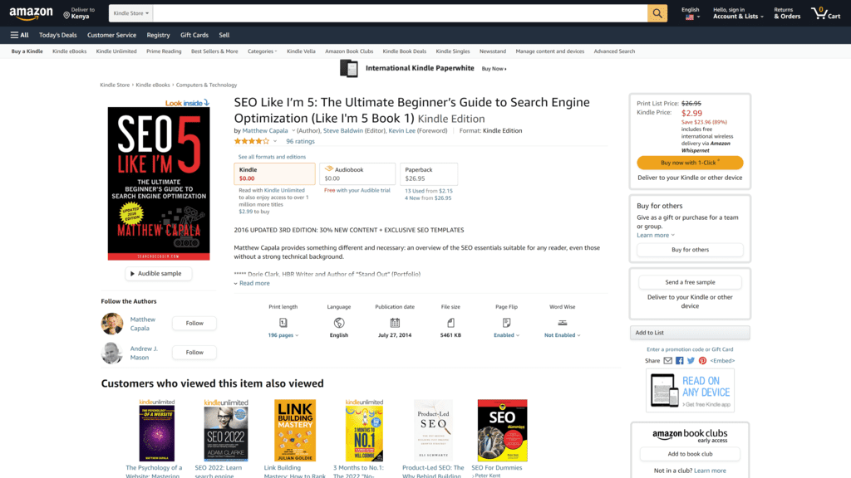Click the Look inside arrow label
Image resolution: width=851 pixels, height=478 pixels.
coord(187,103)
